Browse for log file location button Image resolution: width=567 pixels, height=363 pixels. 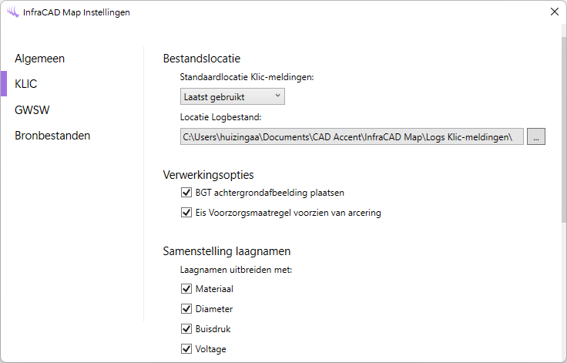click(536, 136)
